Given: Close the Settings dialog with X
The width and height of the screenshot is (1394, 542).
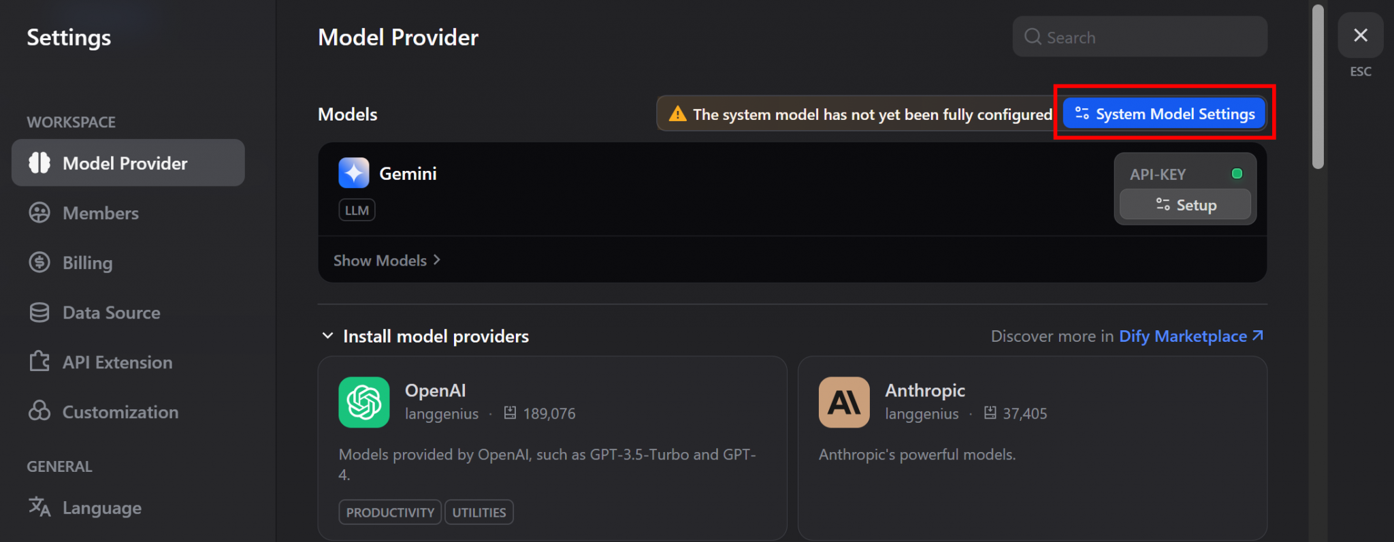Looking at the screenshot, I should click(1360, 35).
